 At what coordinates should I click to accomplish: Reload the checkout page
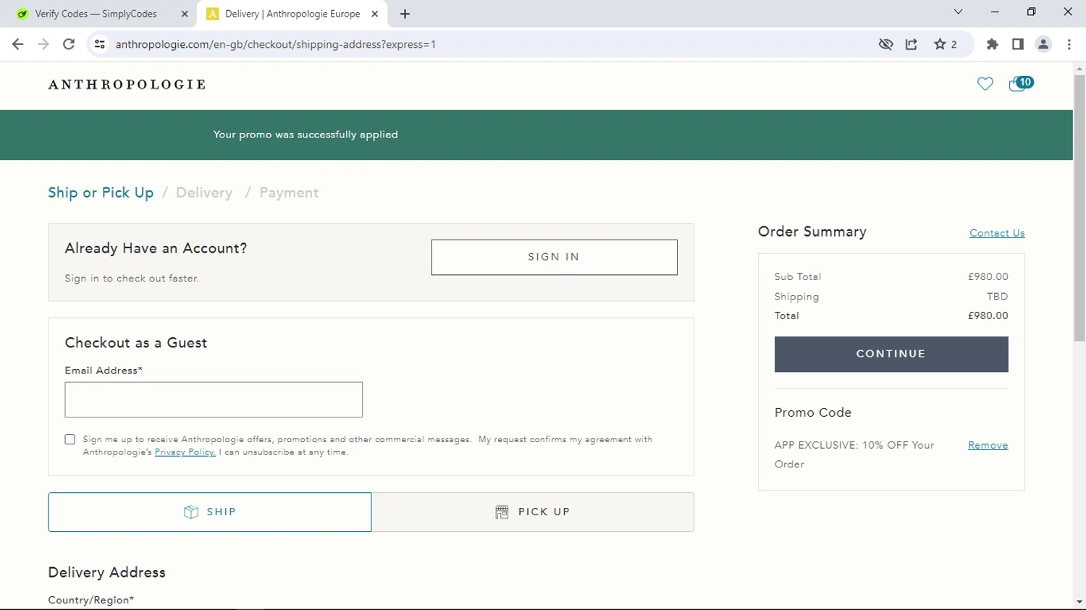tap(69, 44)
